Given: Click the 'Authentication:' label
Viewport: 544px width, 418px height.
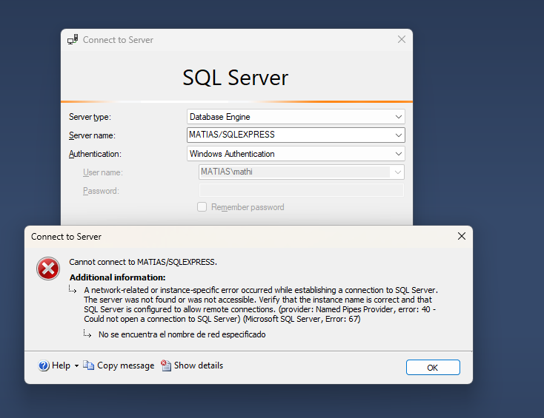Looking at the screenshot, I should pyautogui.click(x=95, y=154).
